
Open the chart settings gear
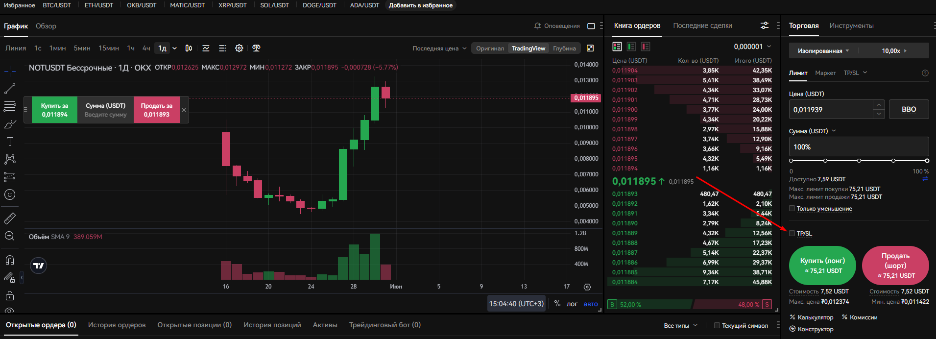click(x=239, y=48)
